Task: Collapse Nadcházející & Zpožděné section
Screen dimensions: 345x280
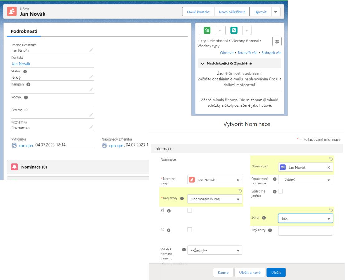Action: (x=203, y=63)
